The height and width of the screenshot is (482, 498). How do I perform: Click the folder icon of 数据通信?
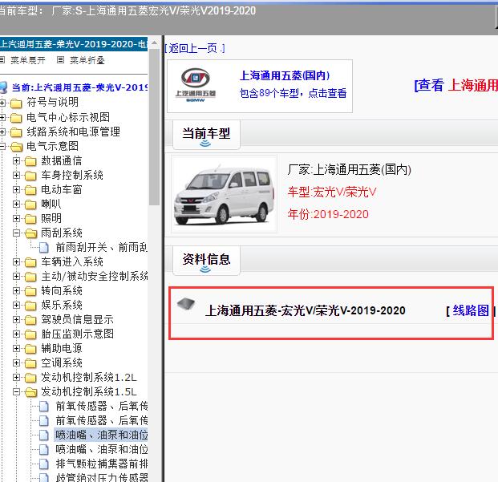pos(30,161)
